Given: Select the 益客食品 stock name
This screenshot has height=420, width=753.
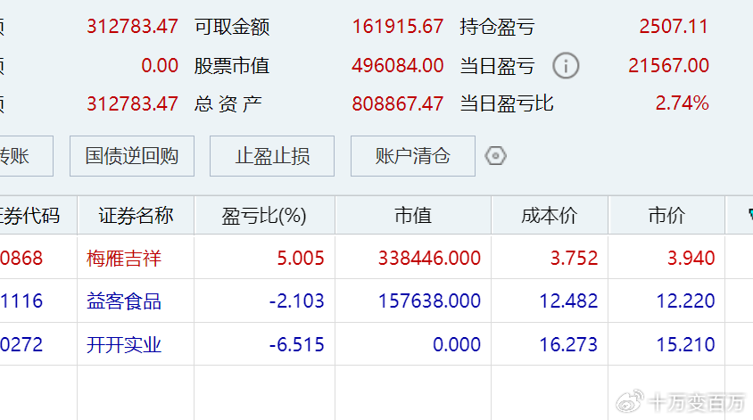Looking at the screenshot, I should tap(124, 301).
